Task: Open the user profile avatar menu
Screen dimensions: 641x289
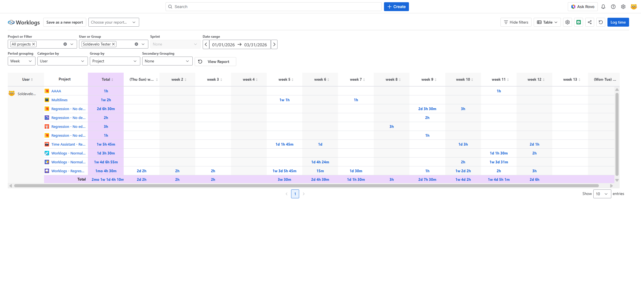Action: click(634, 7)
